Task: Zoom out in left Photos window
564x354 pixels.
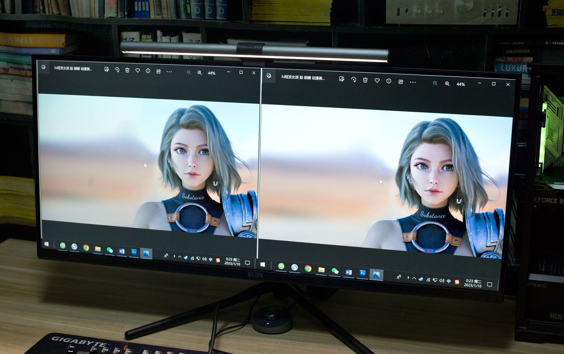Action: (189, 72)
